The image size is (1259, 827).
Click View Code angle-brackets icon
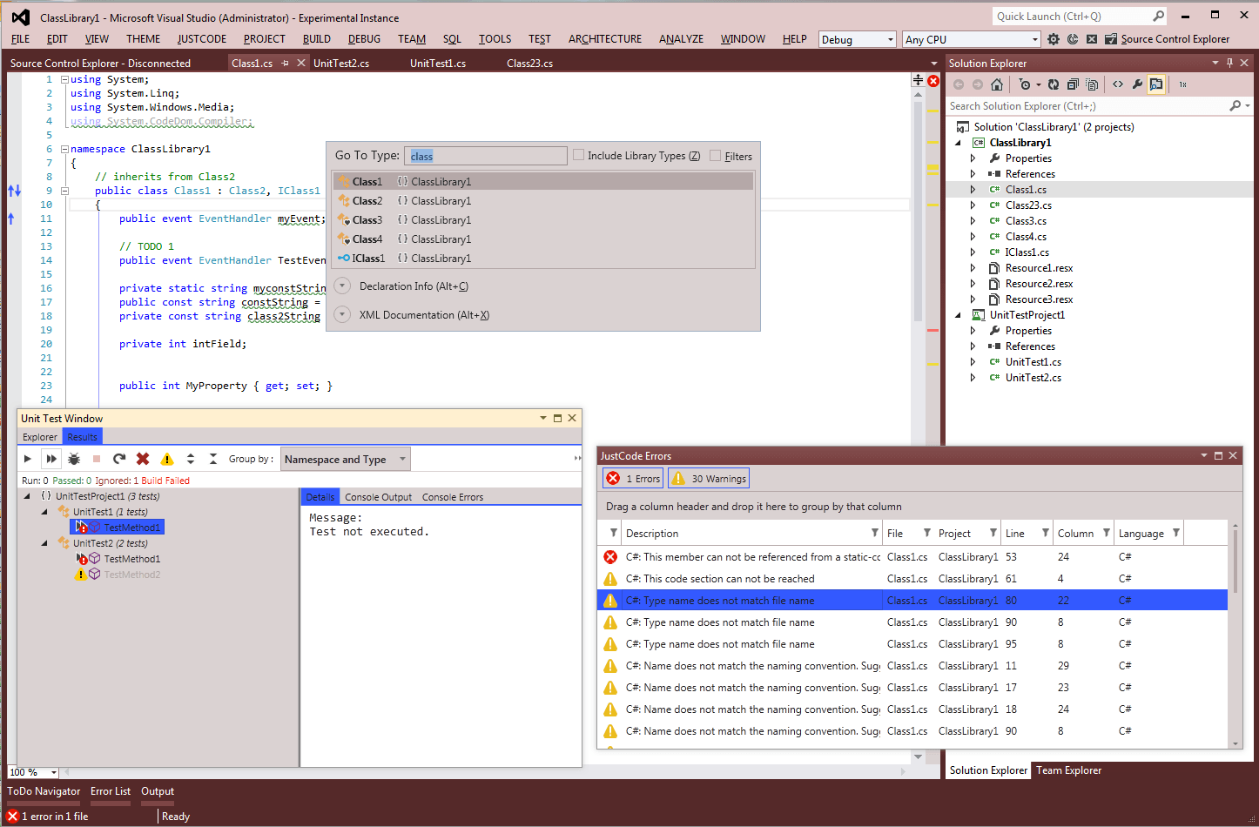1118,84
